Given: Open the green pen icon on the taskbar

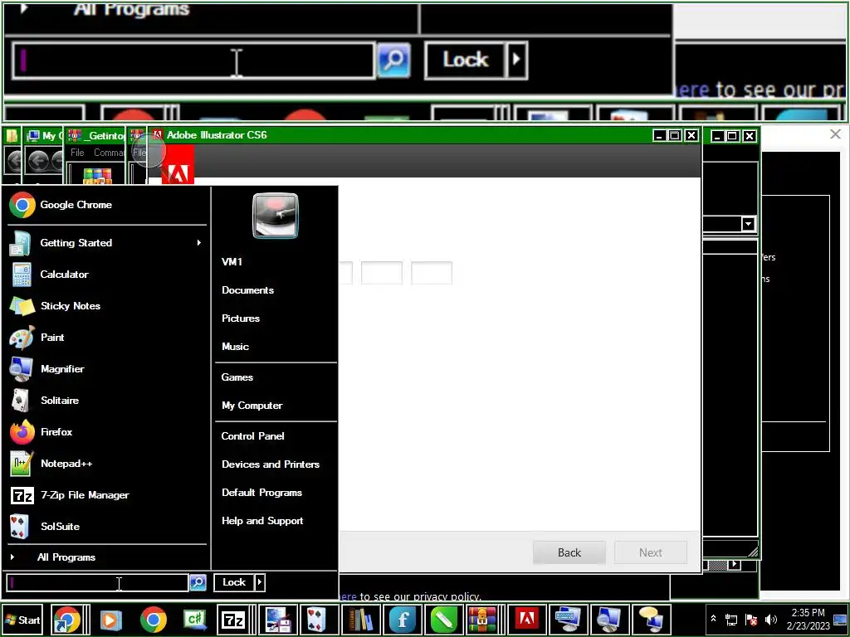Looking at the screenshot, I should (443, 620).
